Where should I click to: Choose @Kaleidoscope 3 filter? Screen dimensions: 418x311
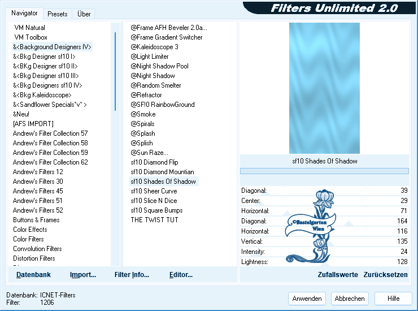point(154,47)
